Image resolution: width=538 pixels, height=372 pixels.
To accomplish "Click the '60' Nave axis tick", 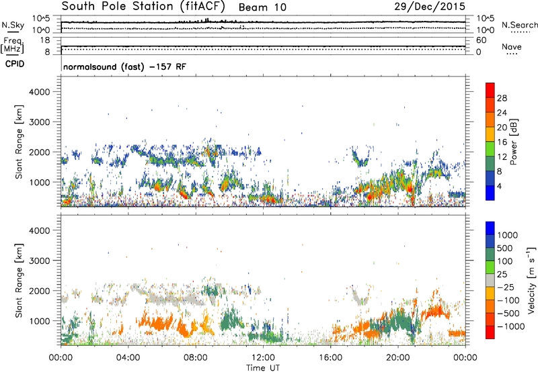I will [481, 40].
